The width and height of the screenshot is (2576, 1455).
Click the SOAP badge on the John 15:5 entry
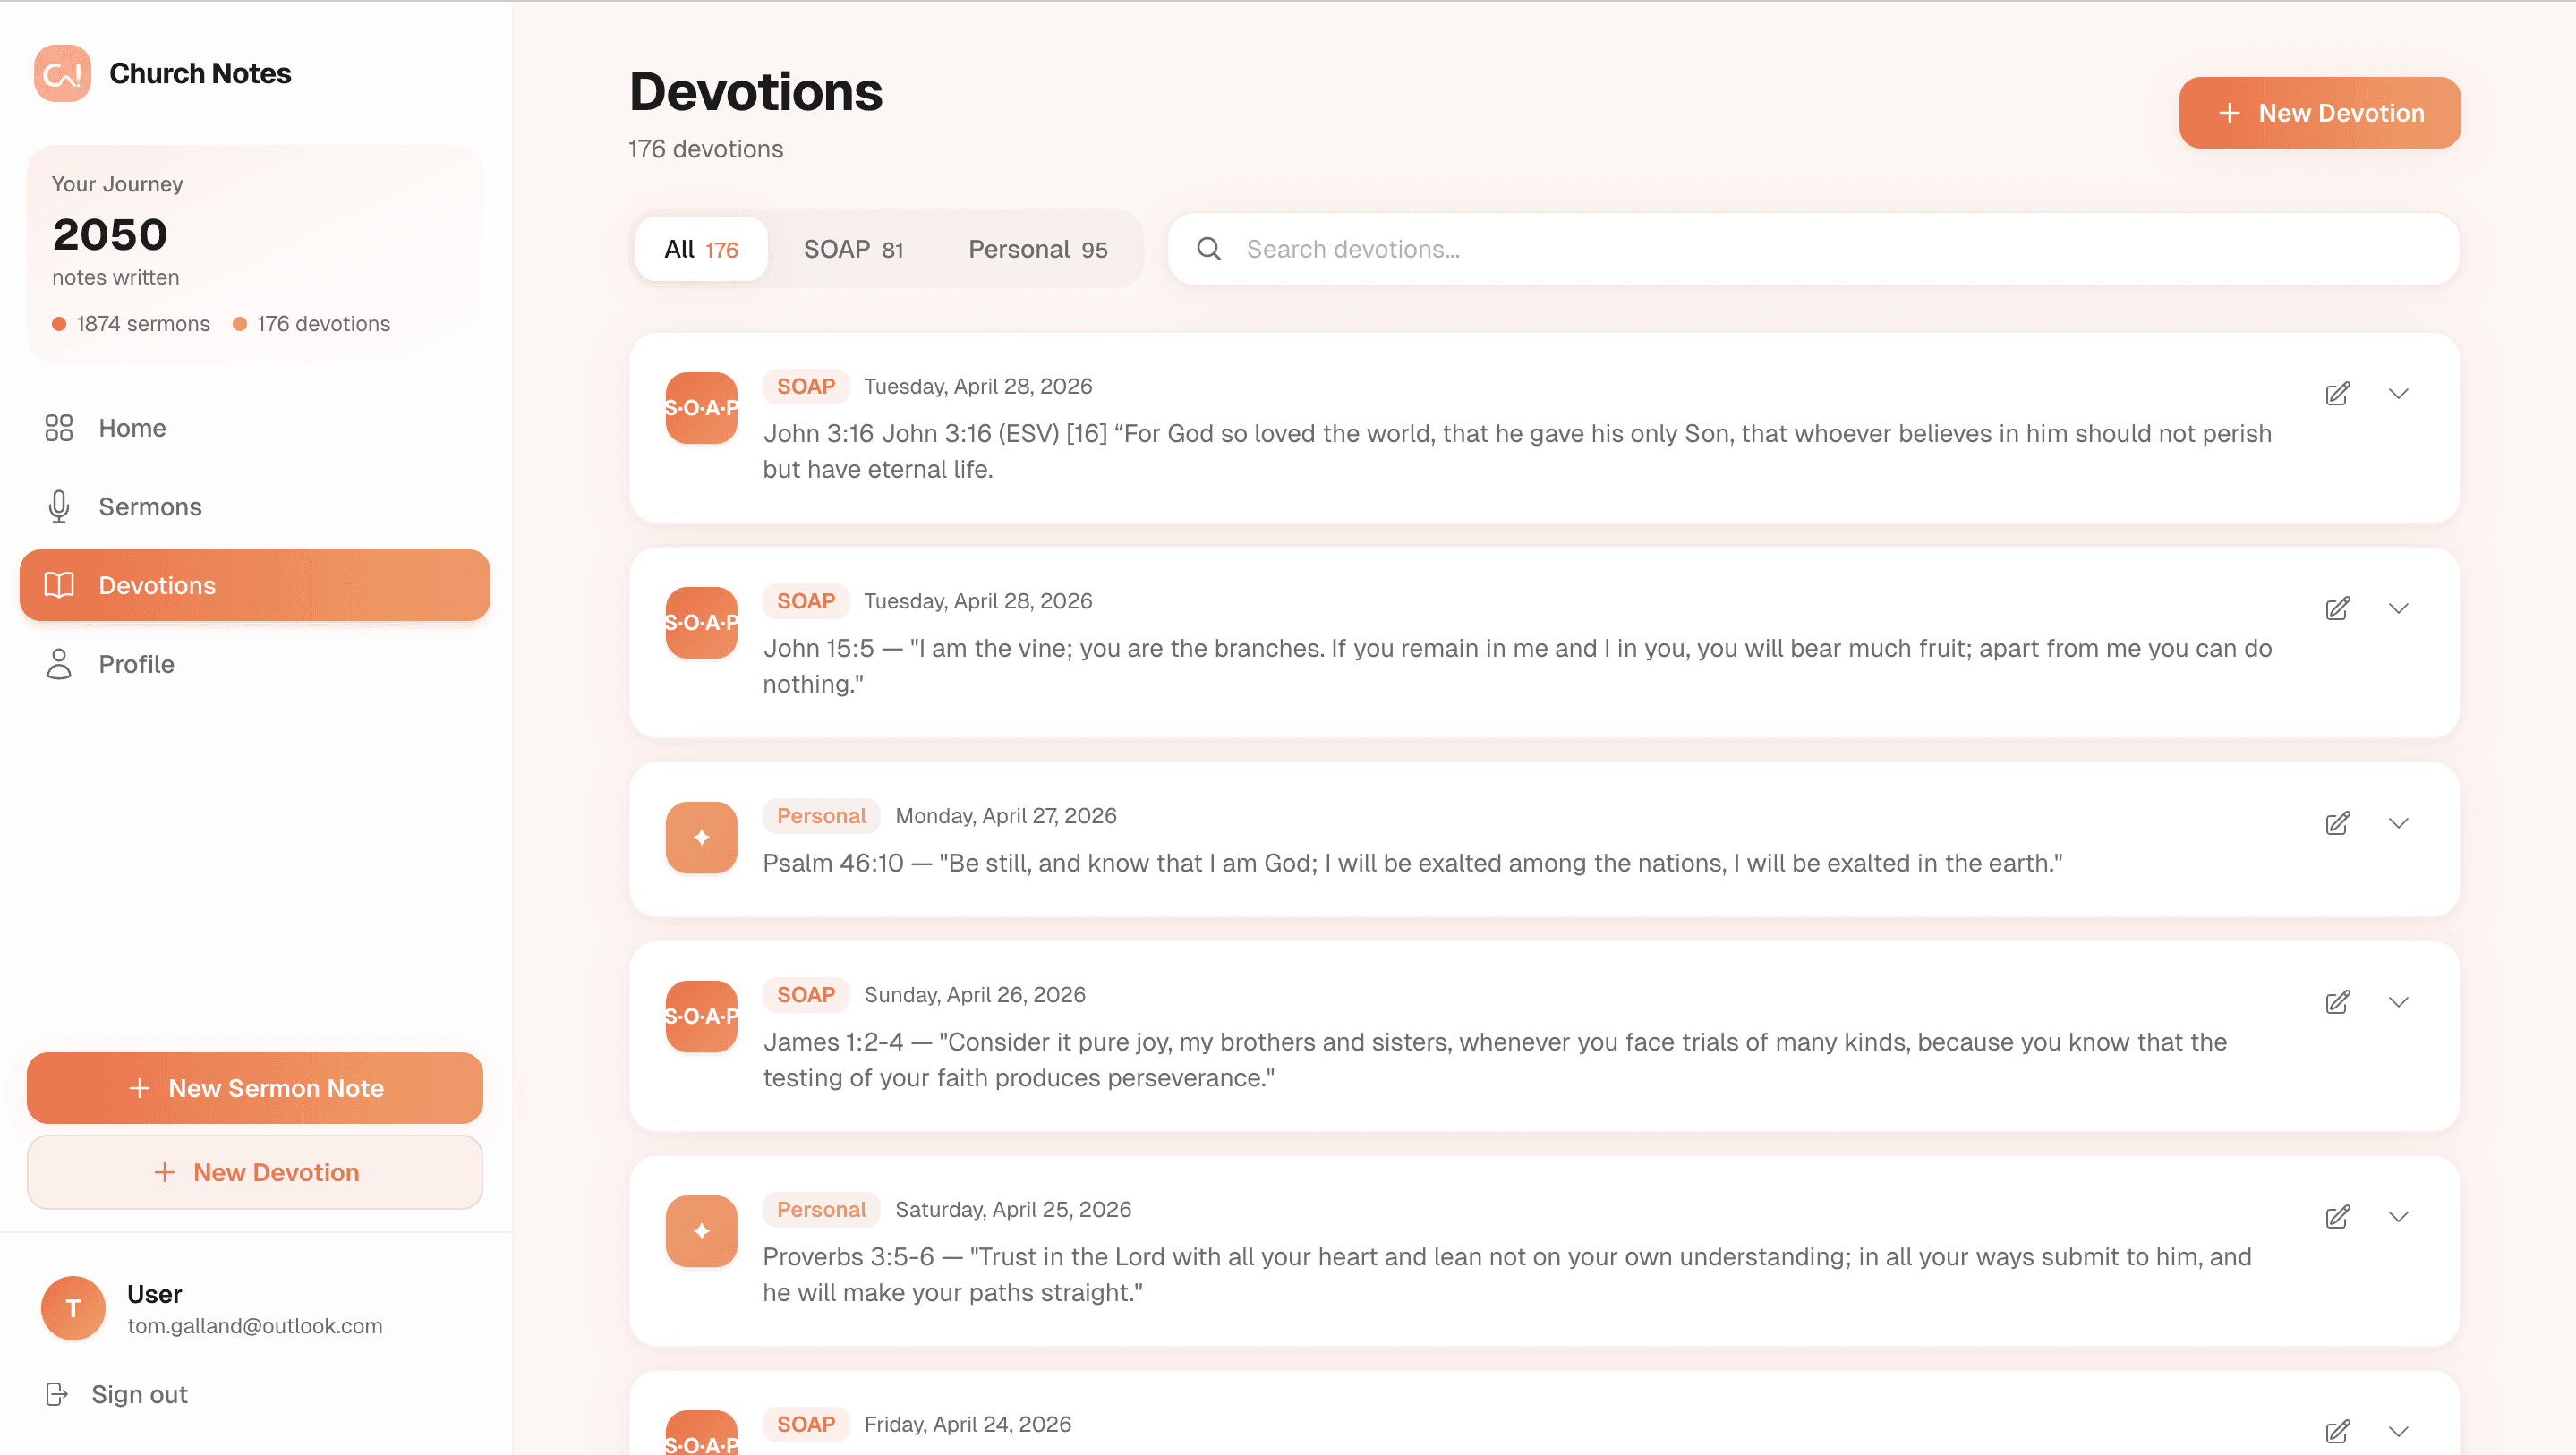tap(806, 600)
